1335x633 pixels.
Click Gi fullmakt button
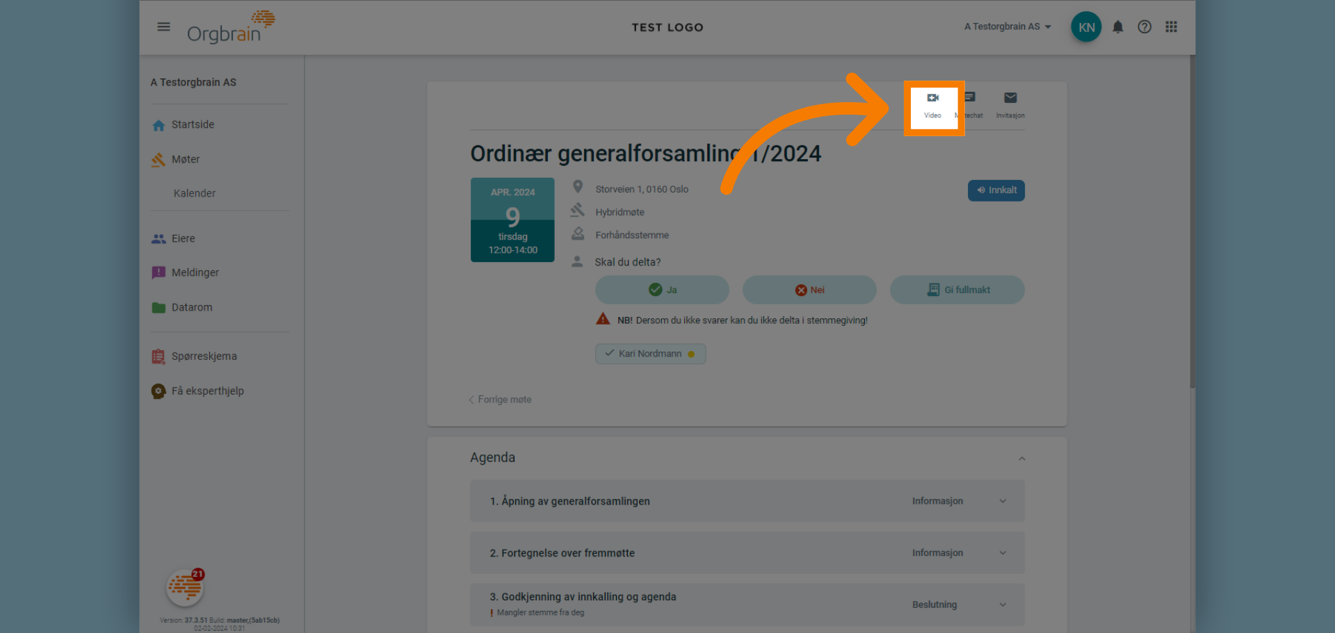tap(957, 290)
